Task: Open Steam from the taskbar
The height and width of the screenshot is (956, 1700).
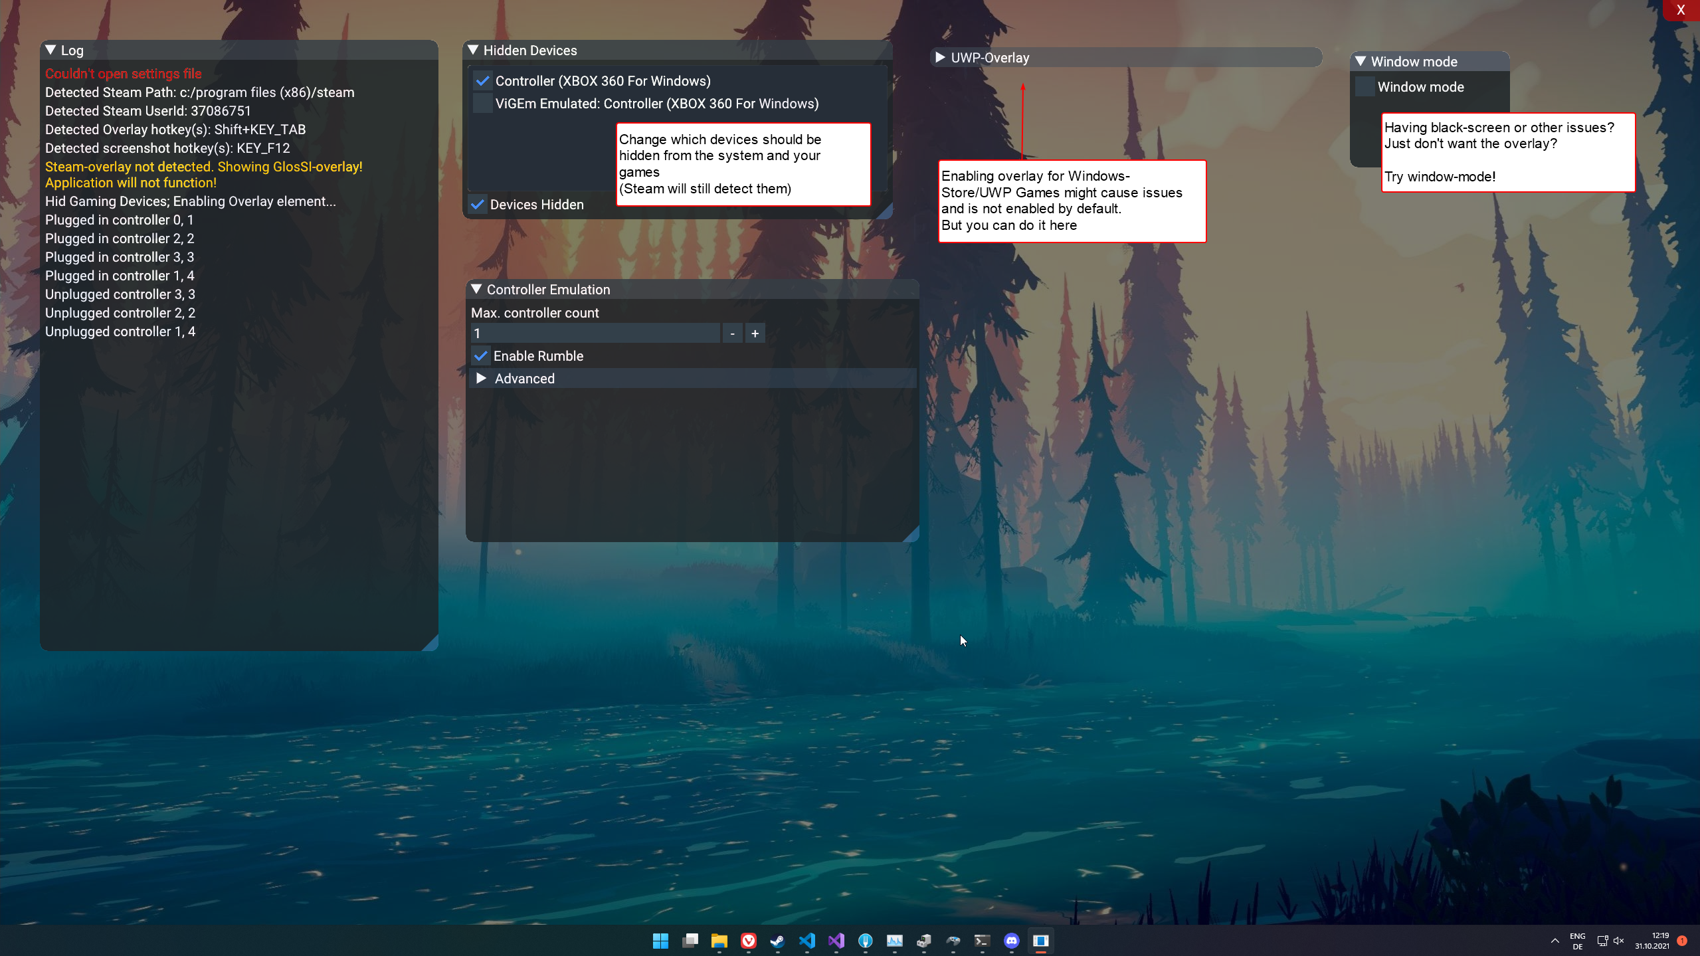Action: coord(777,941)
